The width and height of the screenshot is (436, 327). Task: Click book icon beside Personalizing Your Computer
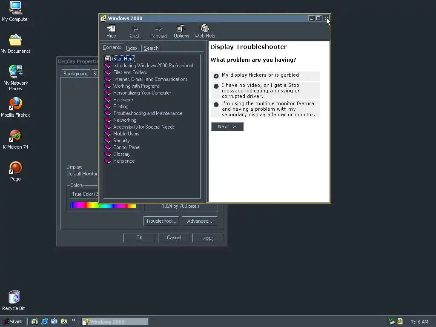pos(108,93)
